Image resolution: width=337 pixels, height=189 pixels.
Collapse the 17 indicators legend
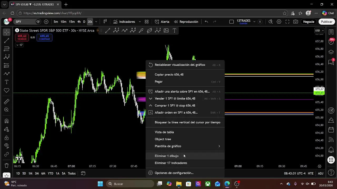(19, 45)
